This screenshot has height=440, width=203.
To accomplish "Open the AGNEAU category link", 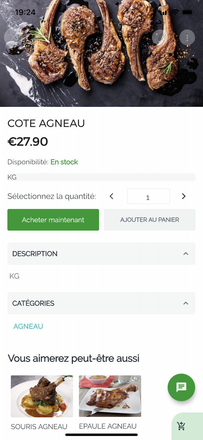I will coord(28,326).
